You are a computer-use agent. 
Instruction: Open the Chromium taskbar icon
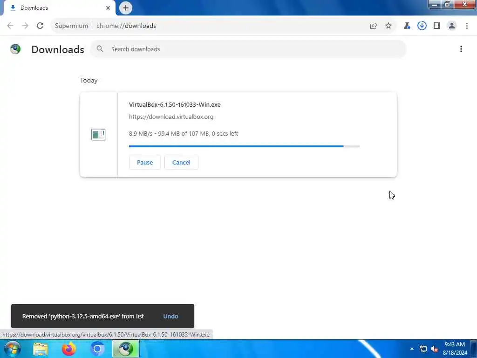coord(97,349)
